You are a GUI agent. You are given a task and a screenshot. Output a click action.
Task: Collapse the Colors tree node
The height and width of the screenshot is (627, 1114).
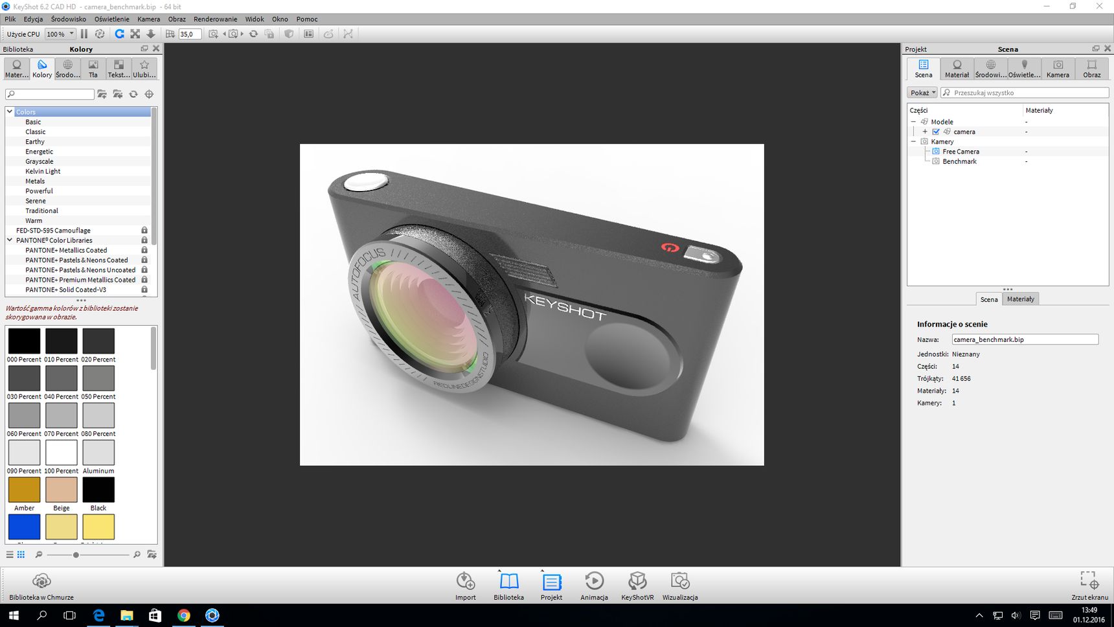(x=10, y=111)
